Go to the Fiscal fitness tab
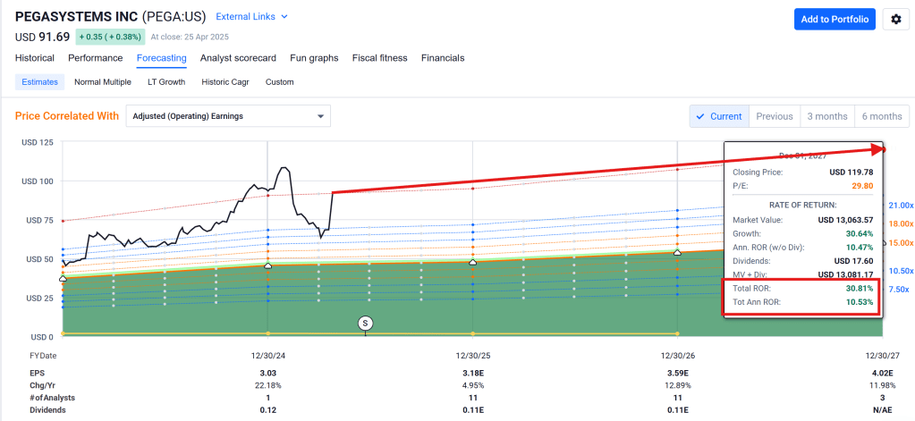Image resolution: width=915 pixels, height=421 pixels. coord(379,58)
